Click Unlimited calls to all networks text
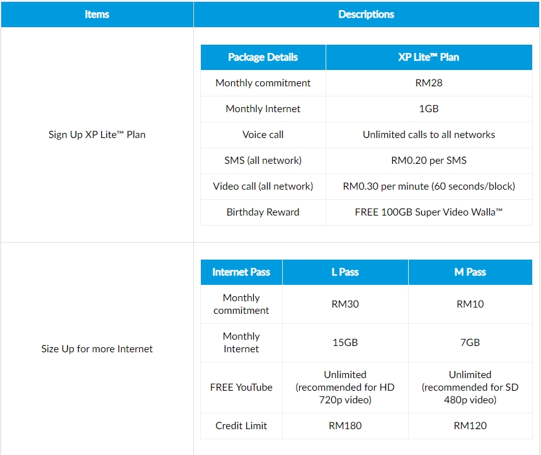 (428, 135)
